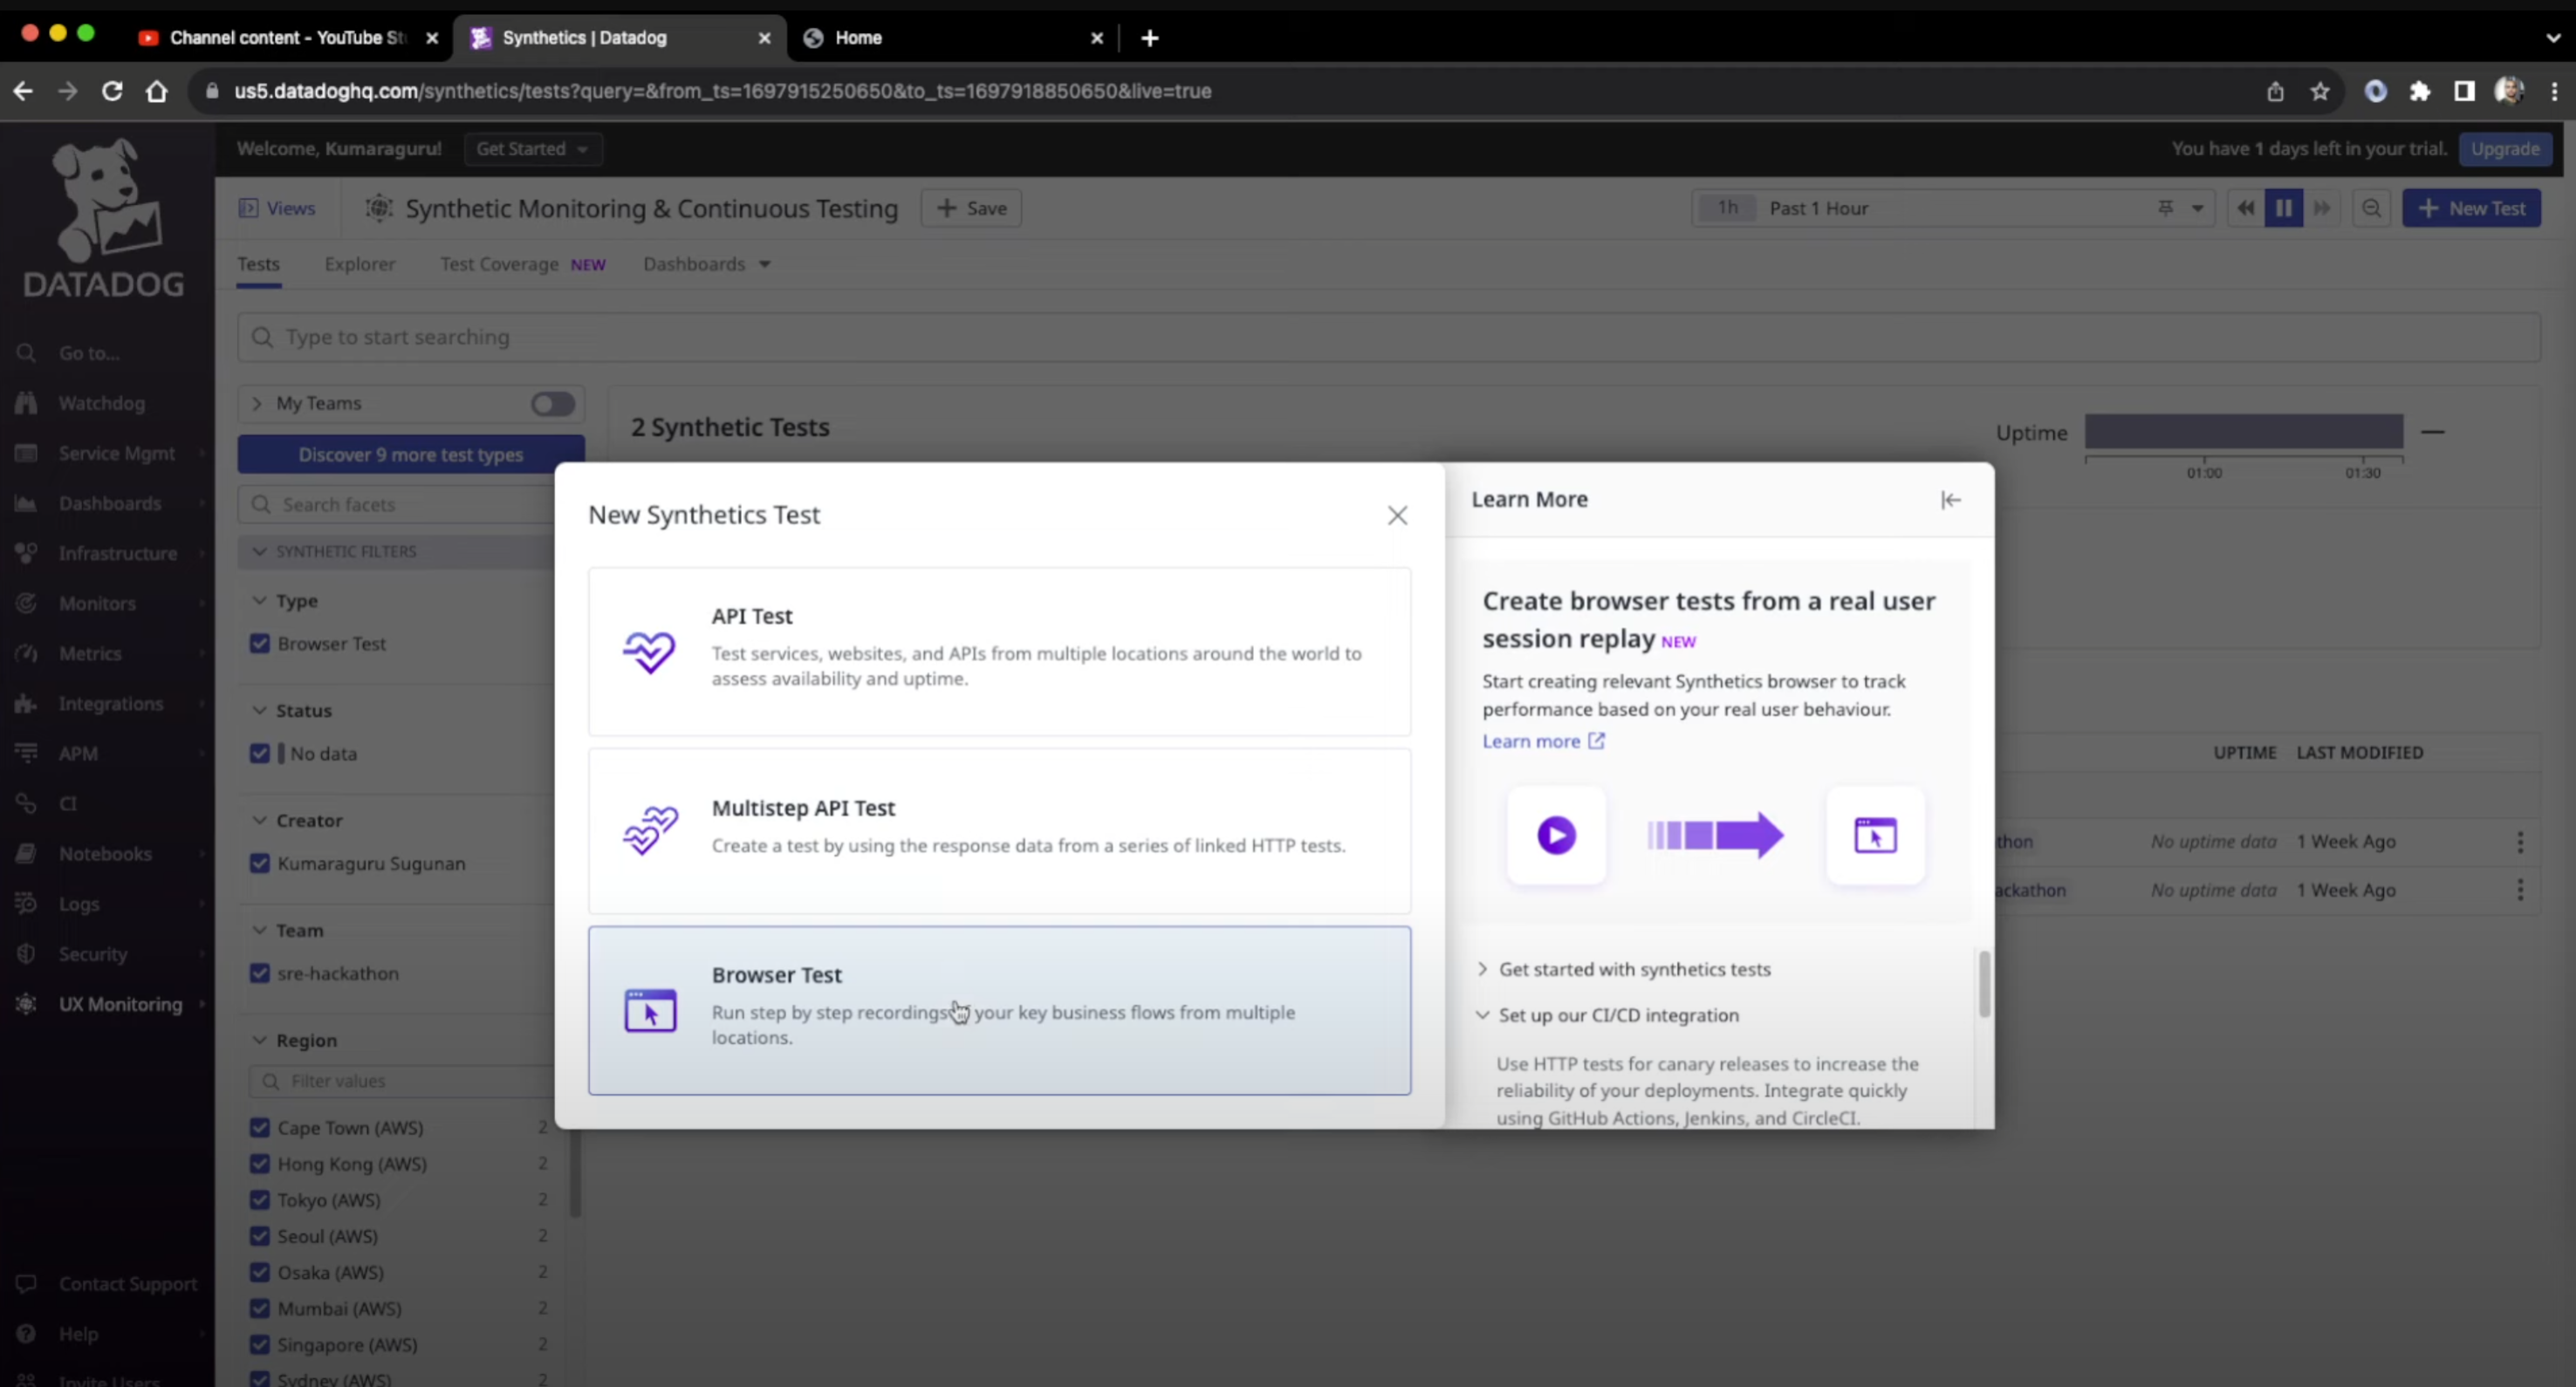The width and height of the screenshot is (2576, 1387).
Task: Play the session replay illustration button
Action: tap(1556, 834)
